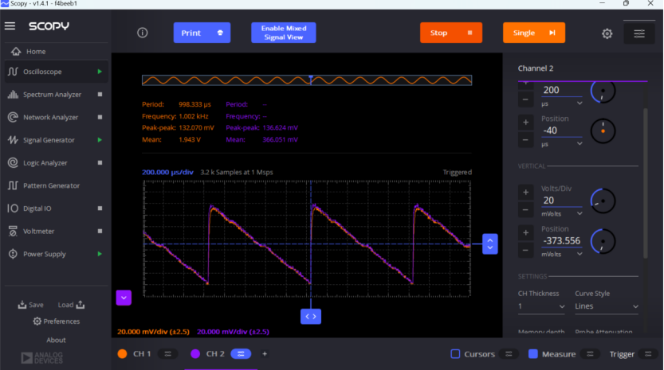Open Measure settings menu icon
The image size is (664, 370).
(590, 354)
